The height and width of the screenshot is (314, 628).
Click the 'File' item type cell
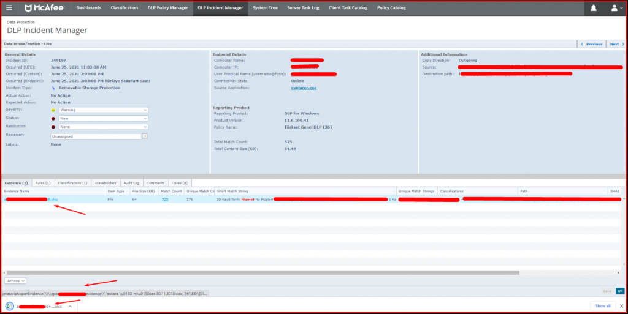click(x=110, y=200)
